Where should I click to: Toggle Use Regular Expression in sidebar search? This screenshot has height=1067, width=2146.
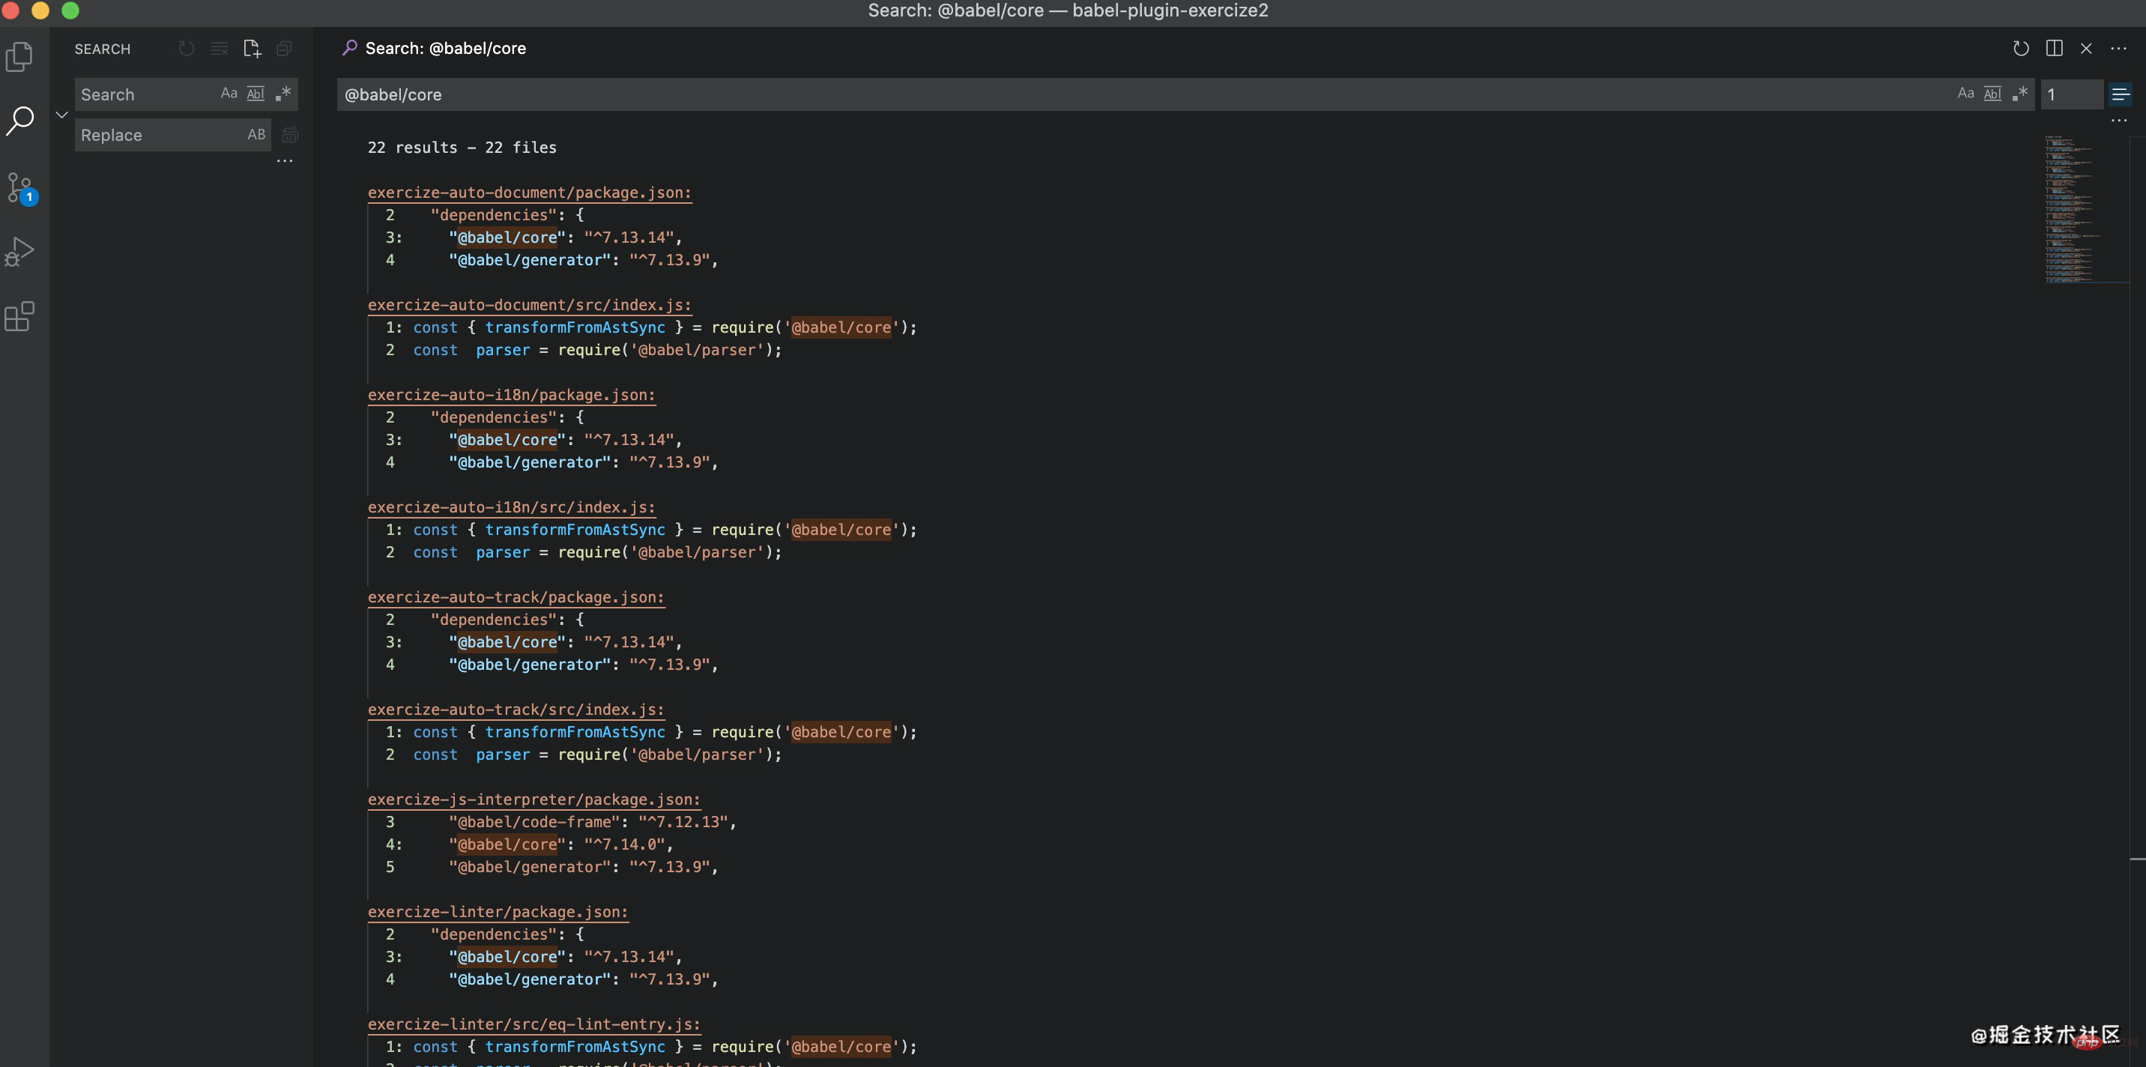[x=283, y=94]
